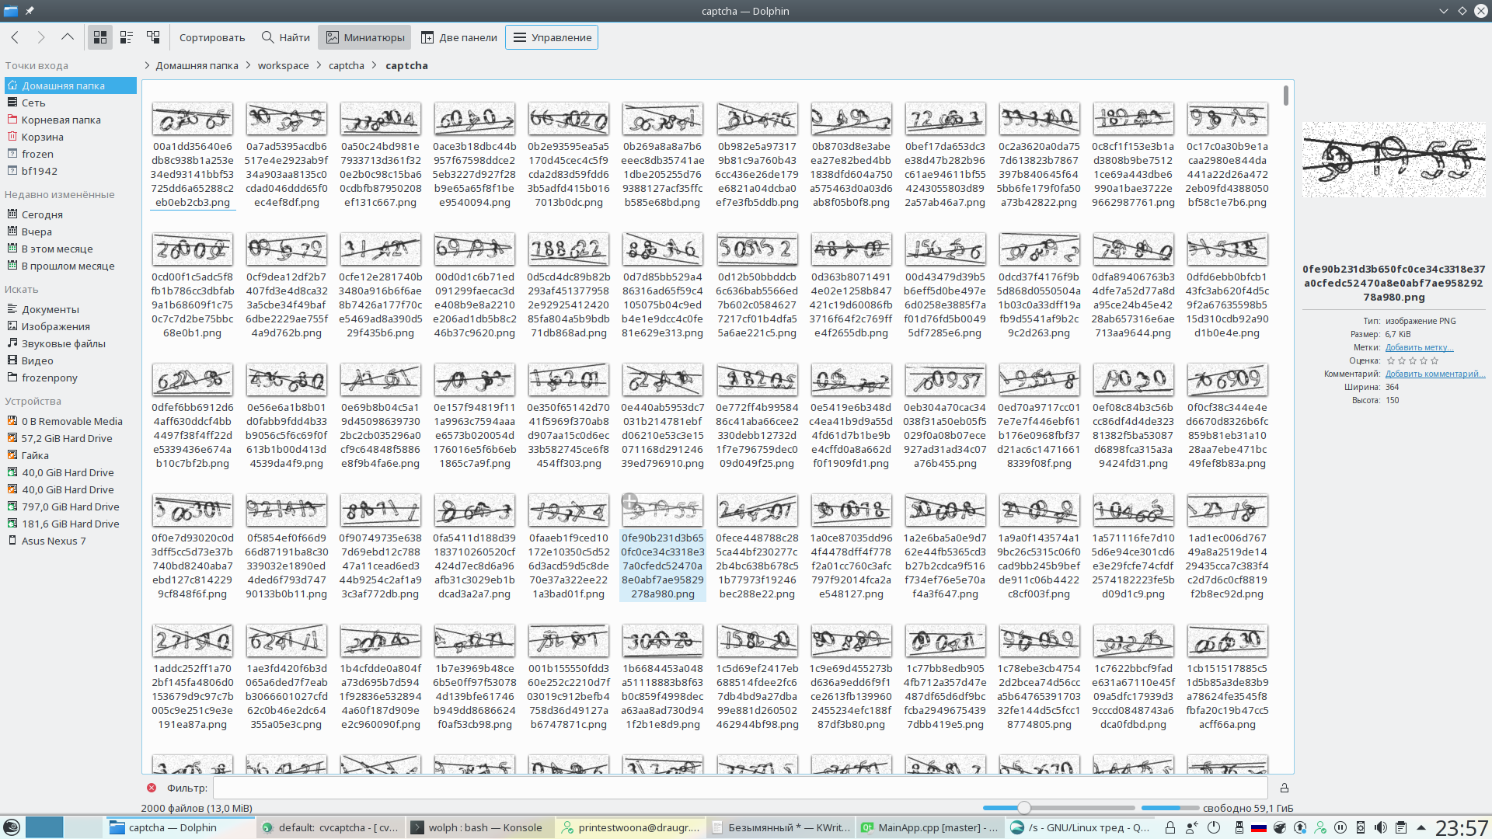
Task: Open the clipboard tray icon
Action: tap(1400, 827)
